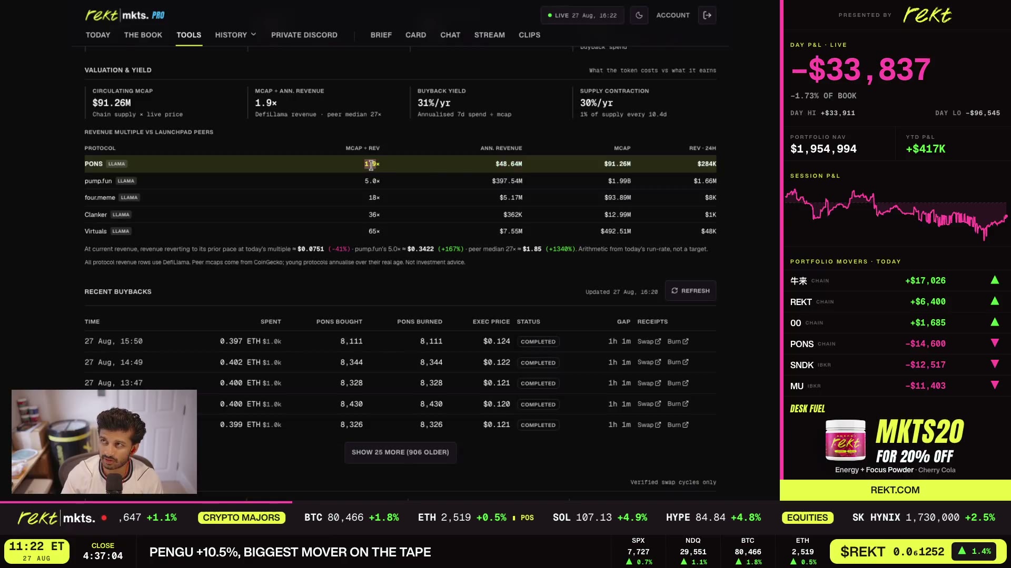Click the LLAMA badge beside four.meme
The image size is (1011, 568).
click(129, 198)
